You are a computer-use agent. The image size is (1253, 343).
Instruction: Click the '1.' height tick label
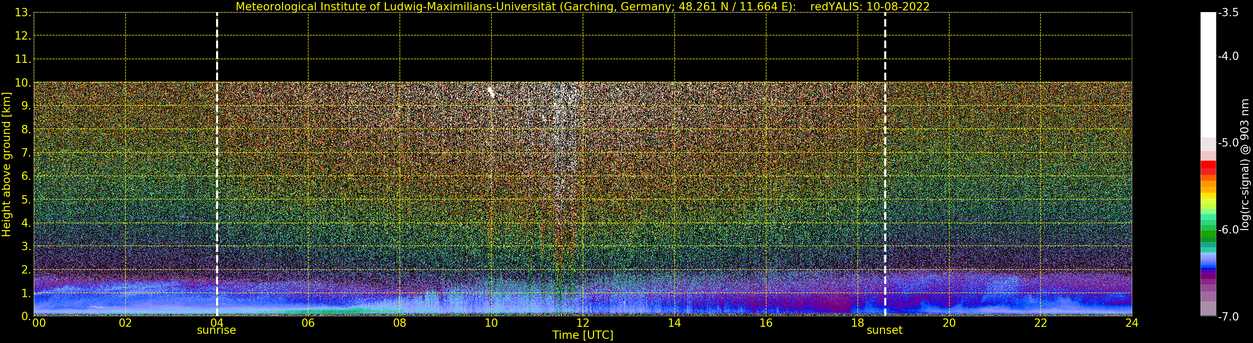(26, 293)
